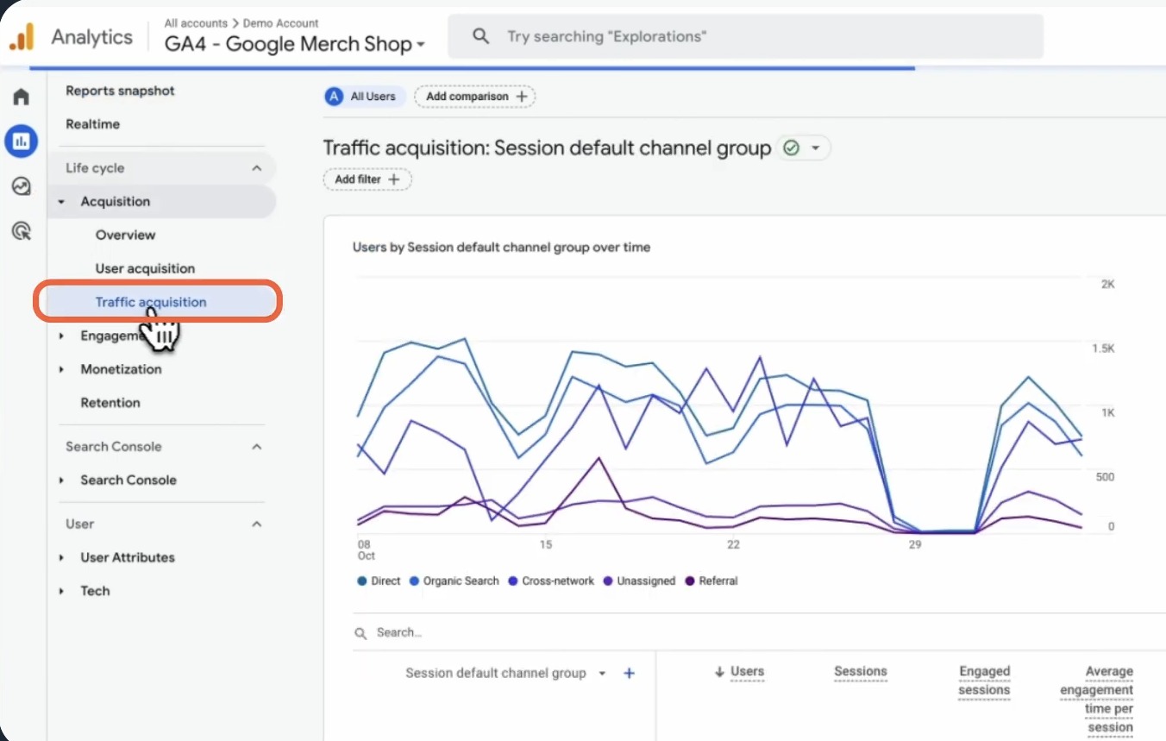Open the GA4 - Google Merch Shop property selector
This screenshot has width=1166, height=741.
[295, 44]
